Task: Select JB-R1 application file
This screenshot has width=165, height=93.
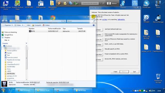Action: pos(57,31)
